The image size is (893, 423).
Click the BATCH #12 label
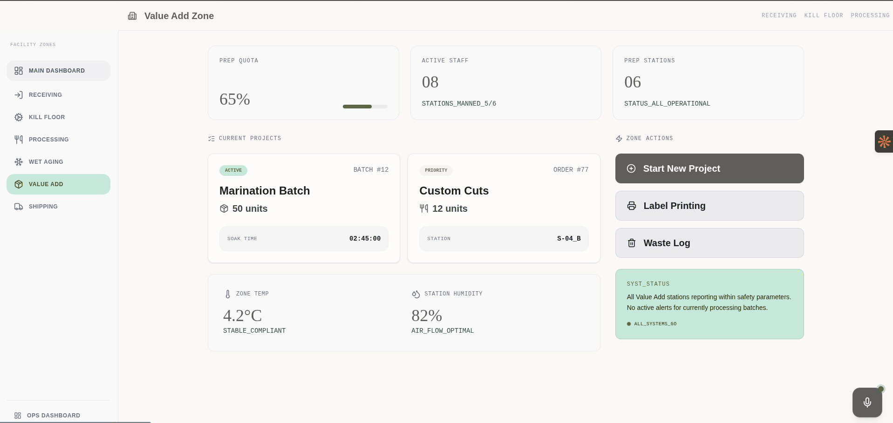[x=371, y=170]
